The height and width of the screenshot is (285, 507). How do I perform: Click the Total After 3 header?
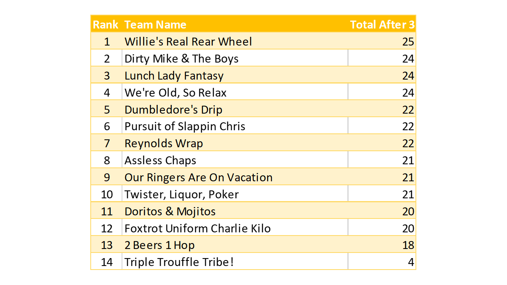tap(382, 25)
